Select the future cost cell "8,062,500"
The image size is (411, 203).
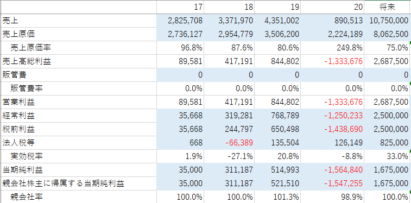coord(387,34)
